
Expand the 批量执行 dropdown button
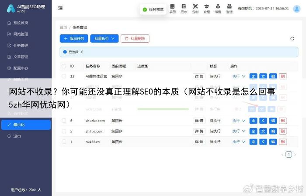point(104,39)
